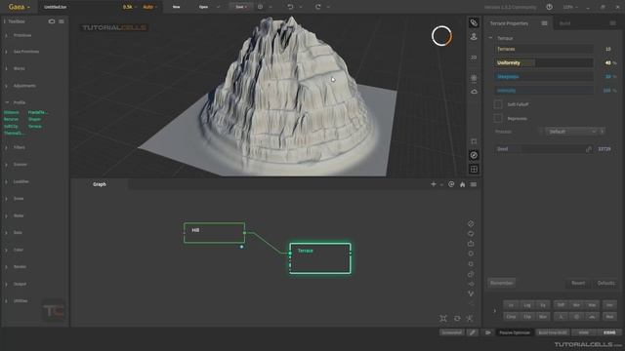
Task: Add the Terrace node from Profile list
Action: pos(35,126)
